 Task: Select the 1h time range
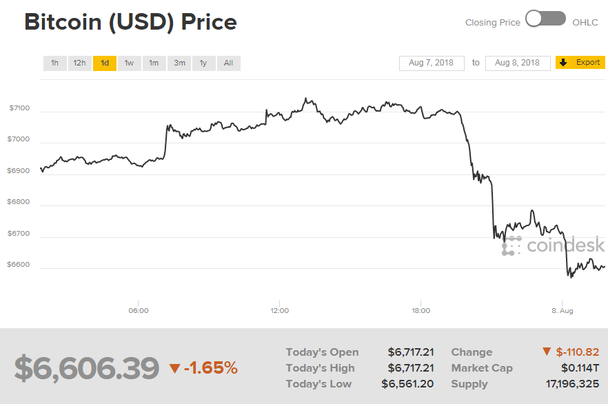point(54,63)
